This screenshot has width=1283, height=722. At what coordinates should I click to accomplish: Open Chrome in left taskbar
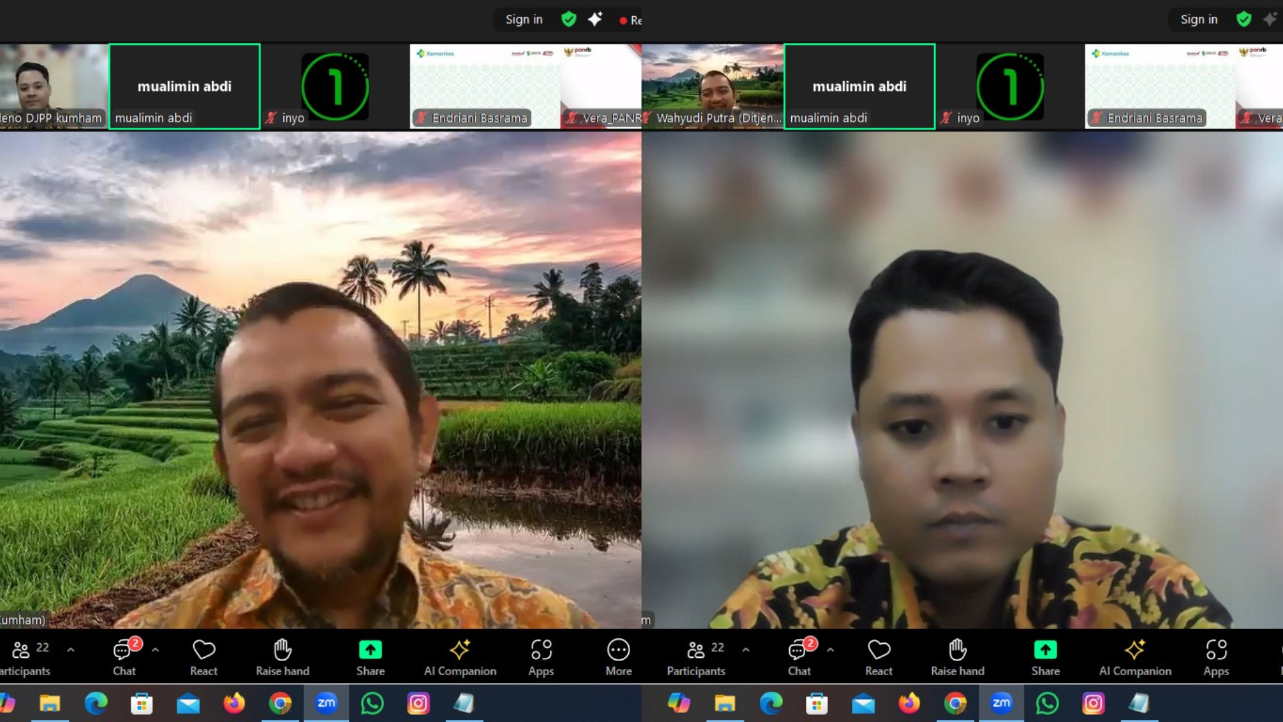pos(280,703)
